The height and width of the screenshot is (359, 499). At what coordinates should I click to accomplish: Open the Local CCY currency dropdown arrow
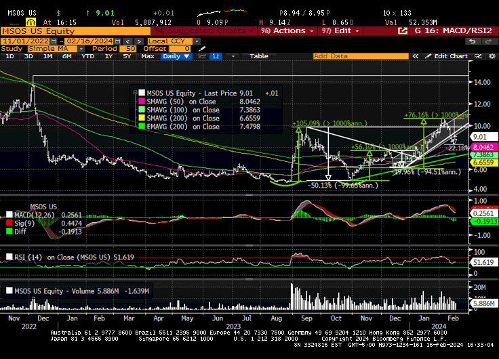pyautogui.click(x=197, y=41)
